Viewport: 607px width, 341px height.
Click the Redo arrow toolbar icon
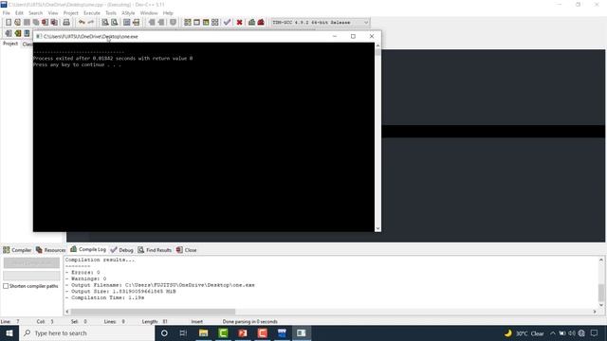click(x=91, y=23)
